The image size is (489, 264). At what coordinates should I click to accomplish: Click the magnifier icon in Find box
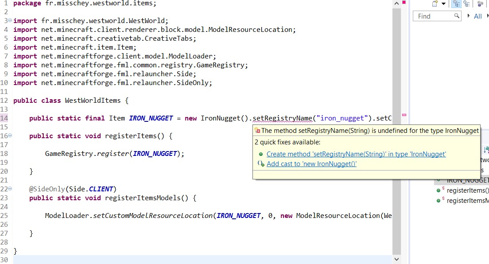coord(457,16)
